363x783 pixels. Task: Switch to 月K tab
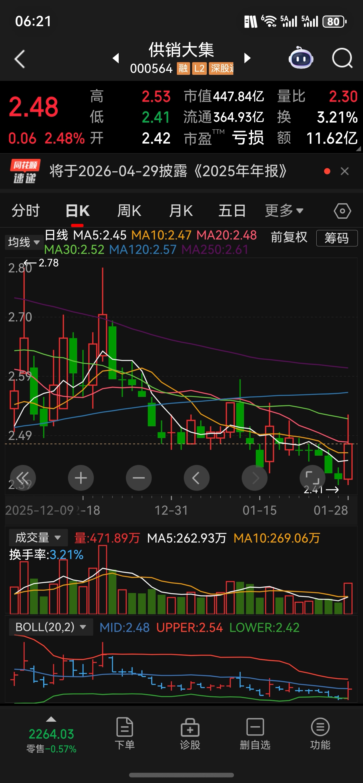pyautogui.click(x=181, y=211)
